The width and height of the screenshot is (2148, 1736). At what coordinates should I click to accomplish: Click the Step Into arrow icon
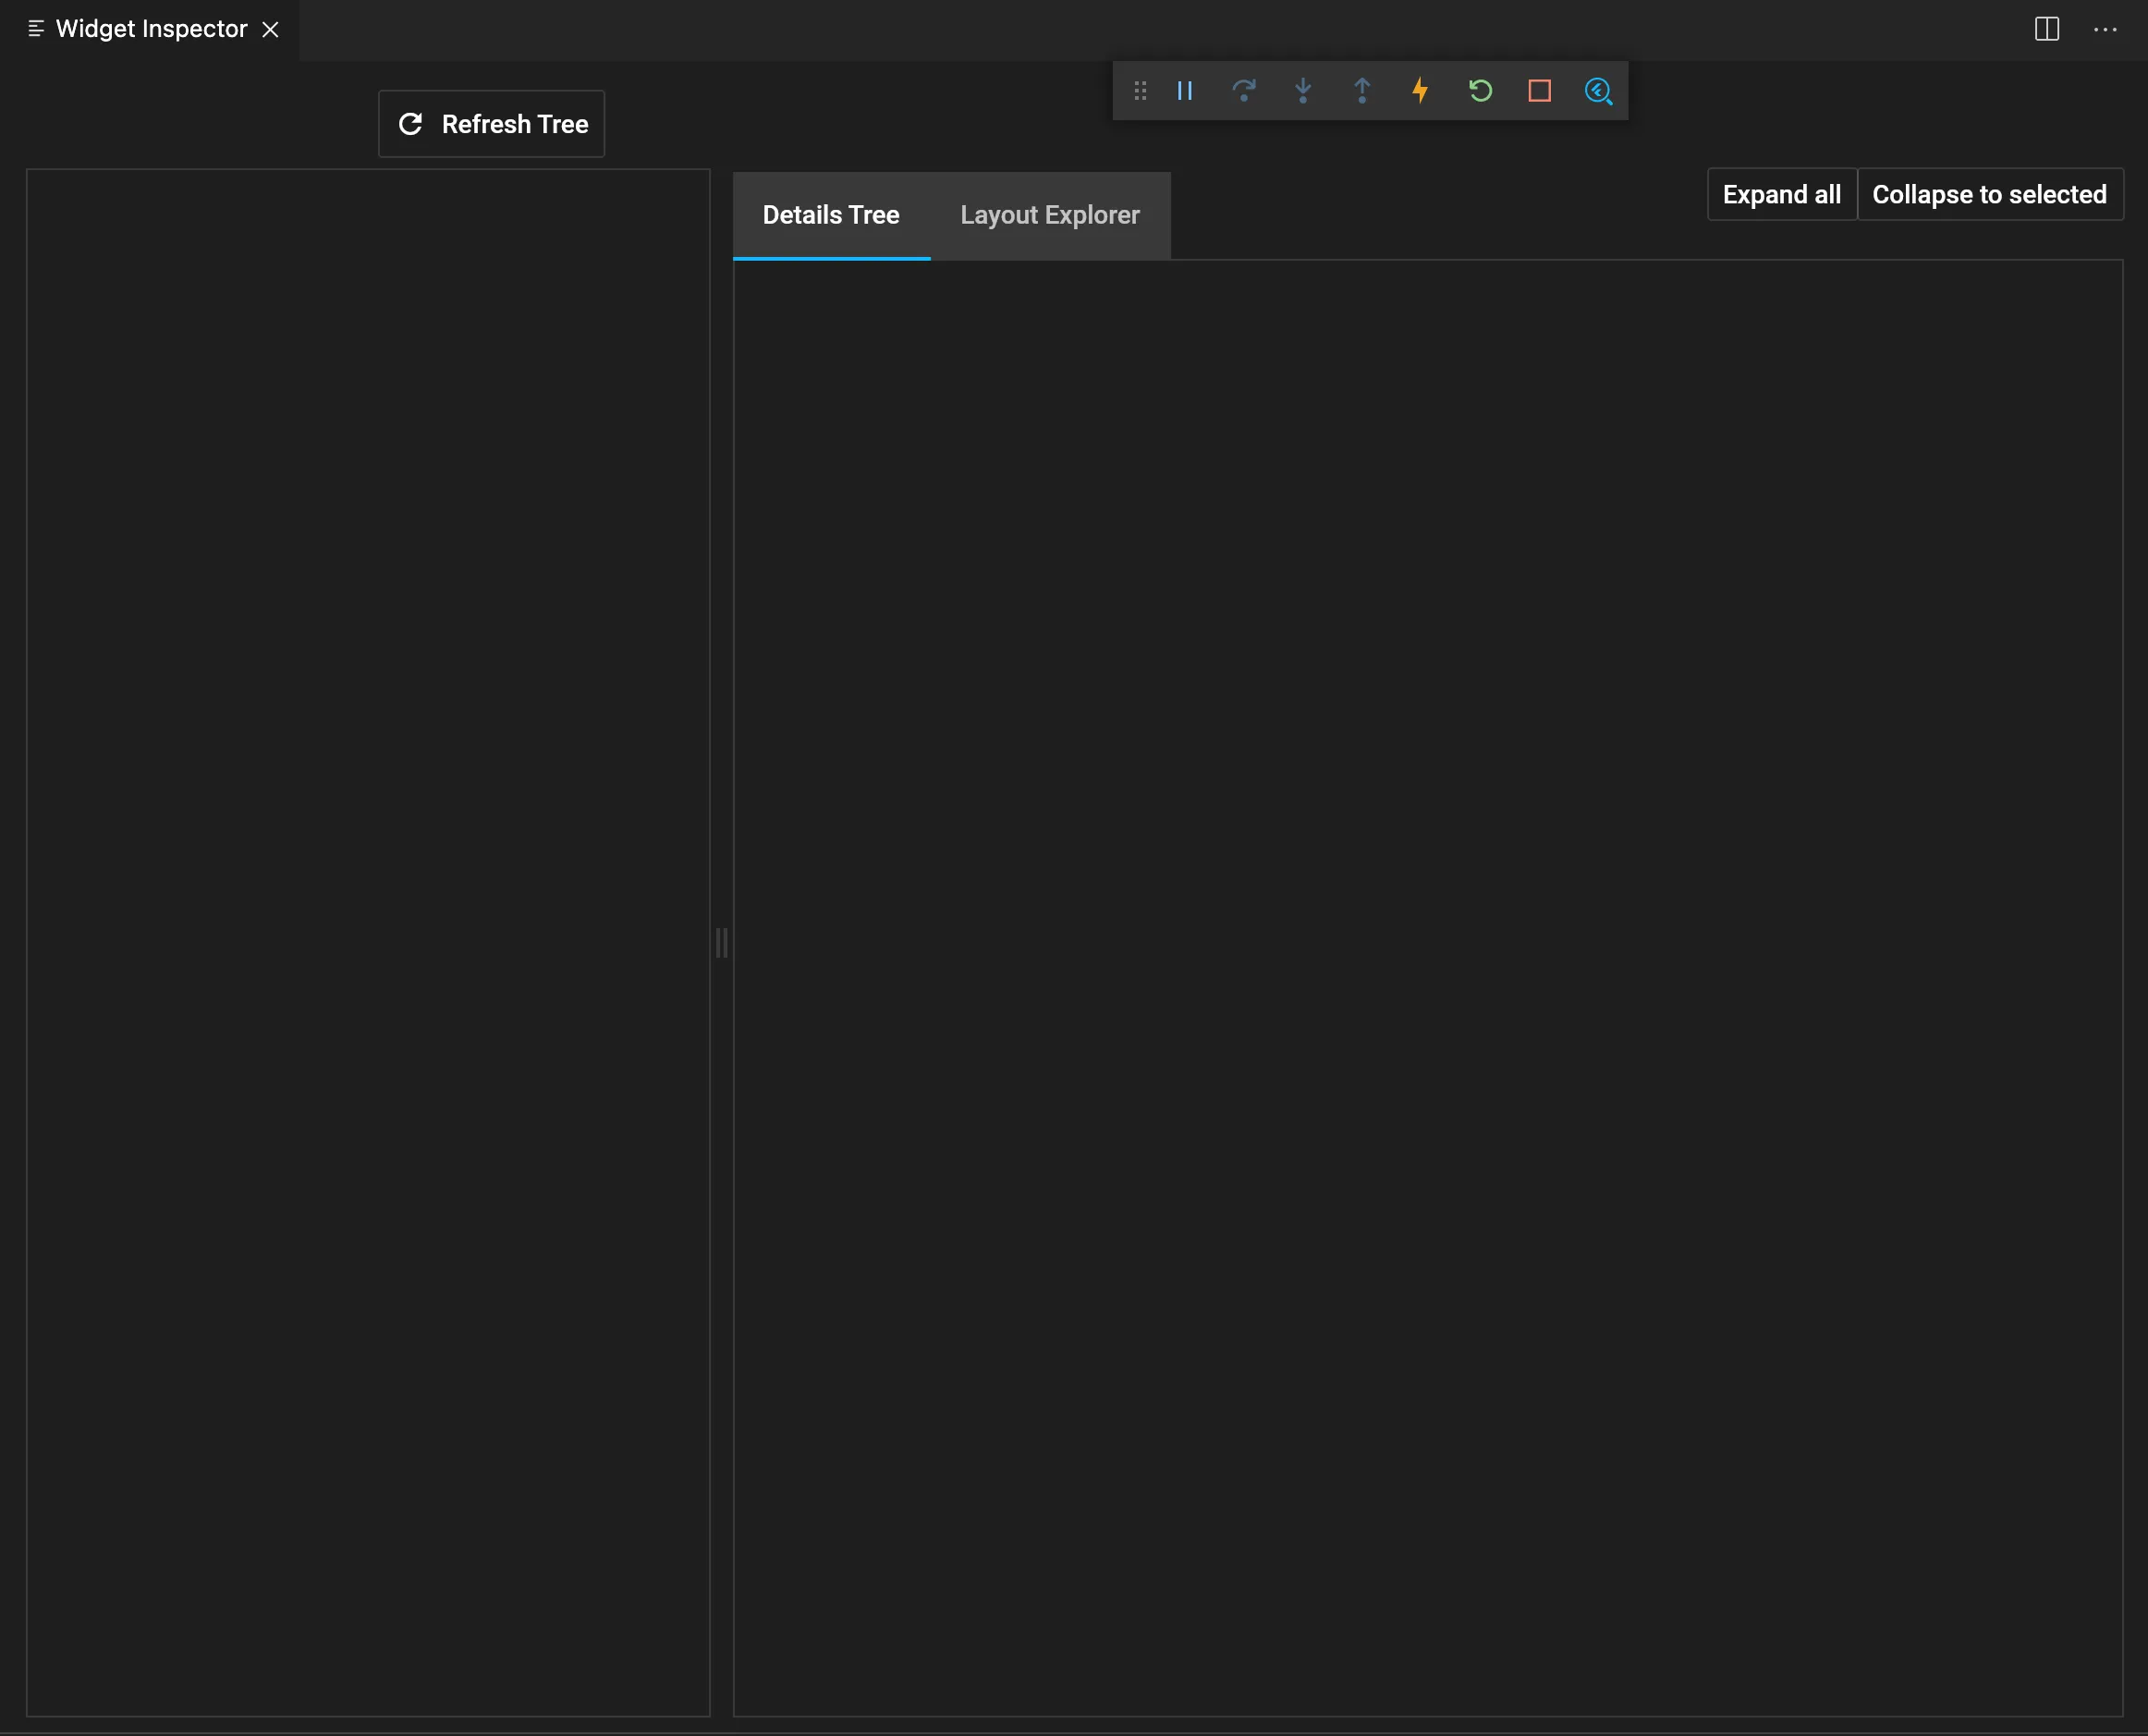(x=1303, y=91)
